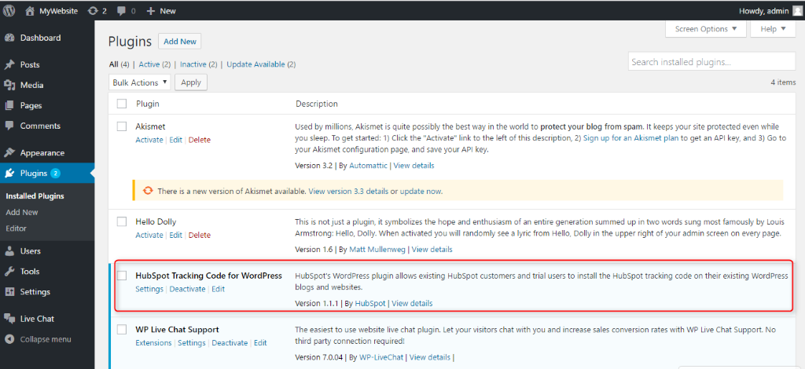Open the Bulk Actions dropdown
Image resolution: width=805 pixels, height=369 pixels.
click(x=140, y=82)
